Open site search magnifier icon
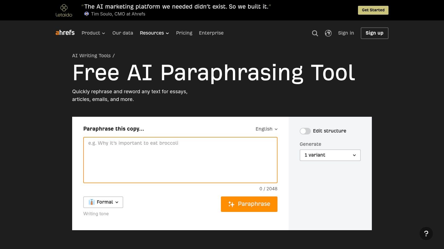444x249 pixels. pyautogui.click(x=315, y=33)
